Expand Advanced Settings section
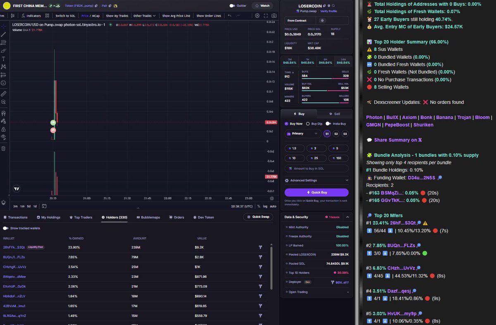This screenshot has width=496, height=325. point(317,180)
